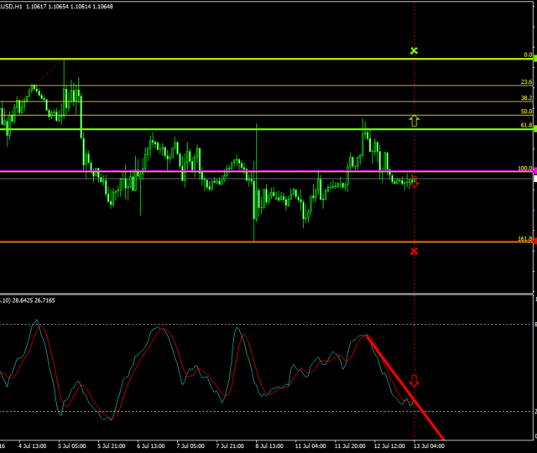Click the red X marker near the 161.8 level
Image resolution: width=537 pixels, height=453 pixels.
tap(414, 251)
